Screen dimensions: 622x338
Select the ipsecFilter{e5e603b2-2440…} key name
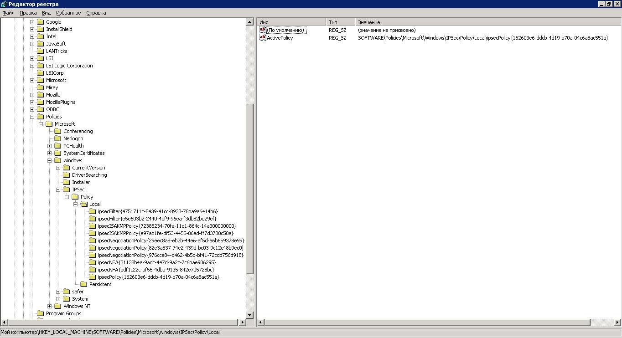click(157, 219)
